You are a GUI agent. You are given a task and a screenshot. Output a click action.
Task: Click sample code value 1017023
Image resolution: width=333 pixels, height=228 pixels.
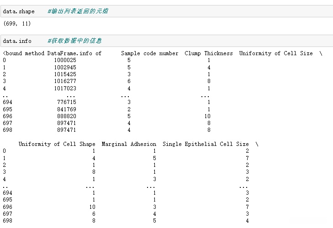(x=65, y=88)
